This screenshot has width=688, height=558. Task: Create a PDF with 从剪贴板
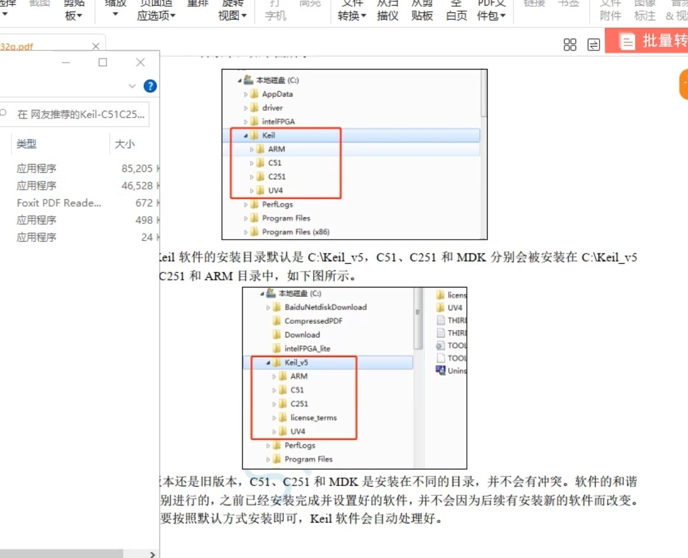(422, 10)
